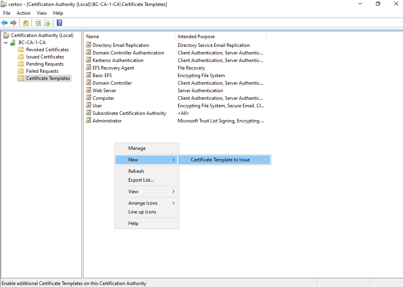Choose Line up Icons from context menu
This screenshot has height=287, width=403.
click(147, 212)
